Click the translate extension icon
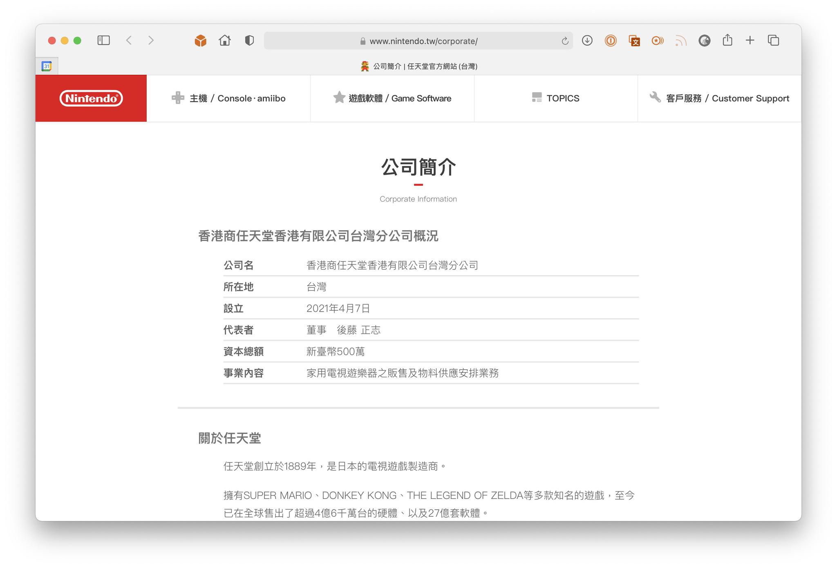 [634, 40]
